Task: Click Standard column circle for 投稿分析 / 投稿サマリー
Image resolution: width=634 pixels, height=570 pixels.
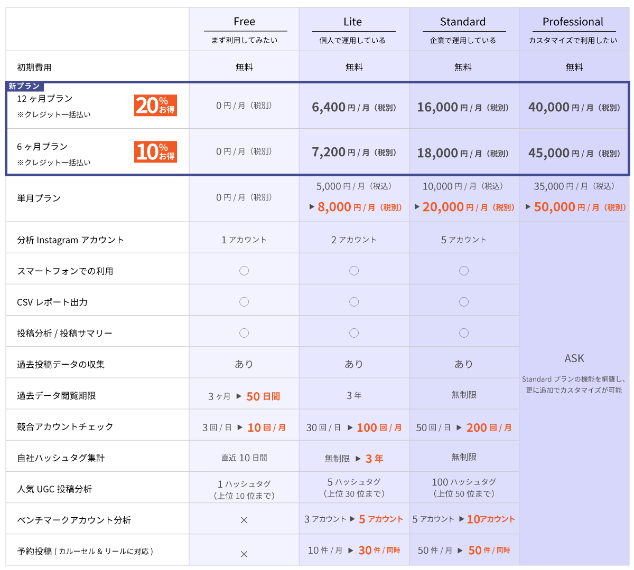Action: (464, 333)
